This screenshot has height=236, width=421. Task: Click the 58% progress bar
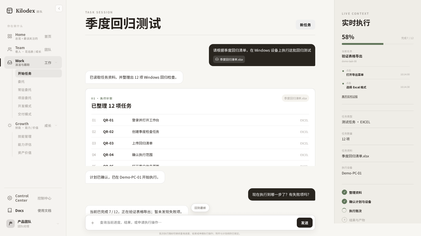[x=378, y=44]
